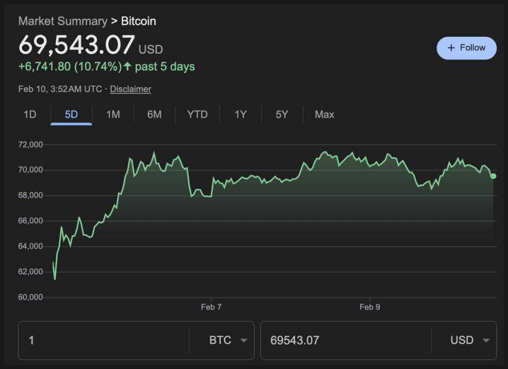Image resolution: width=508 pixels, height=369 pixels.
Task: Show the 6M chart range
Action: [x=154, y=114]
